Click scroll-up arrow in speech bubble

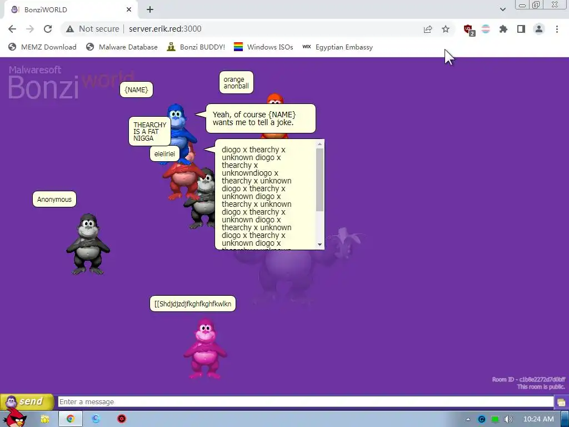pyautogui.click(x=320, y=144)
